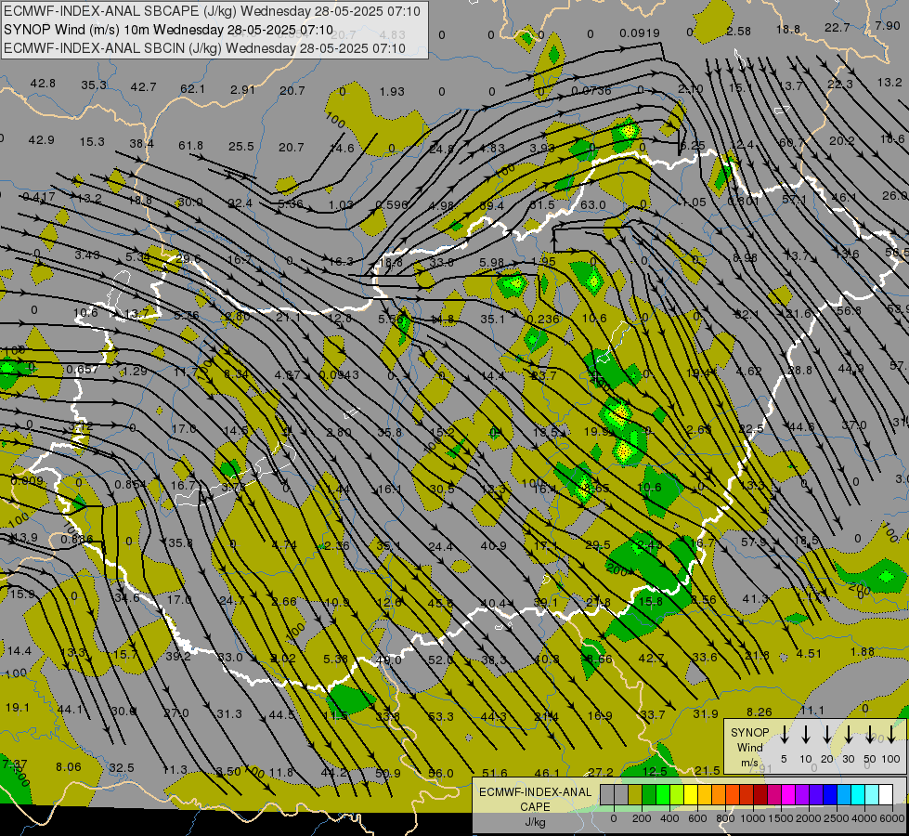This screenshot has width=909, height=836.
Task: Pick the dark red swatch at 1000 J/kg
Action: (761, 794)
